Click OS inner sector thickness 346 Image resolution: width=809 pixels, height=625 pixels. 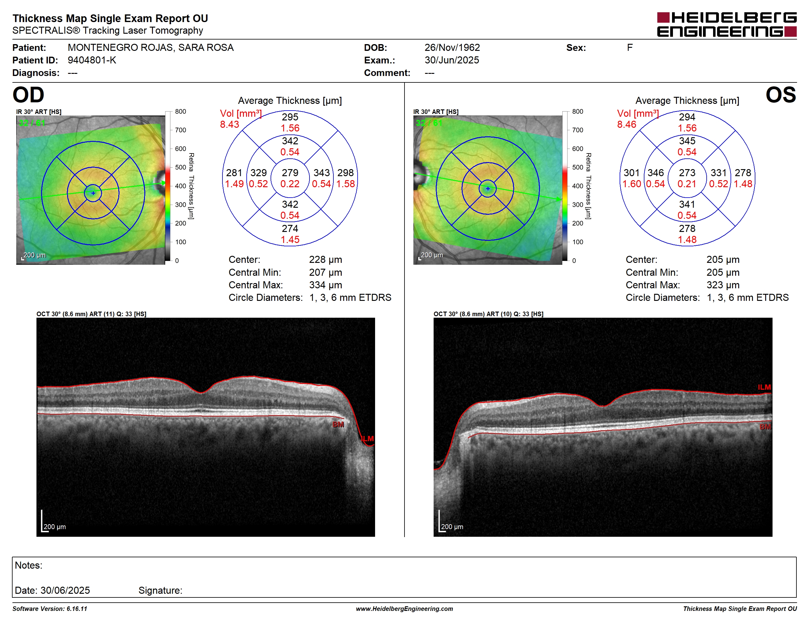656,173
